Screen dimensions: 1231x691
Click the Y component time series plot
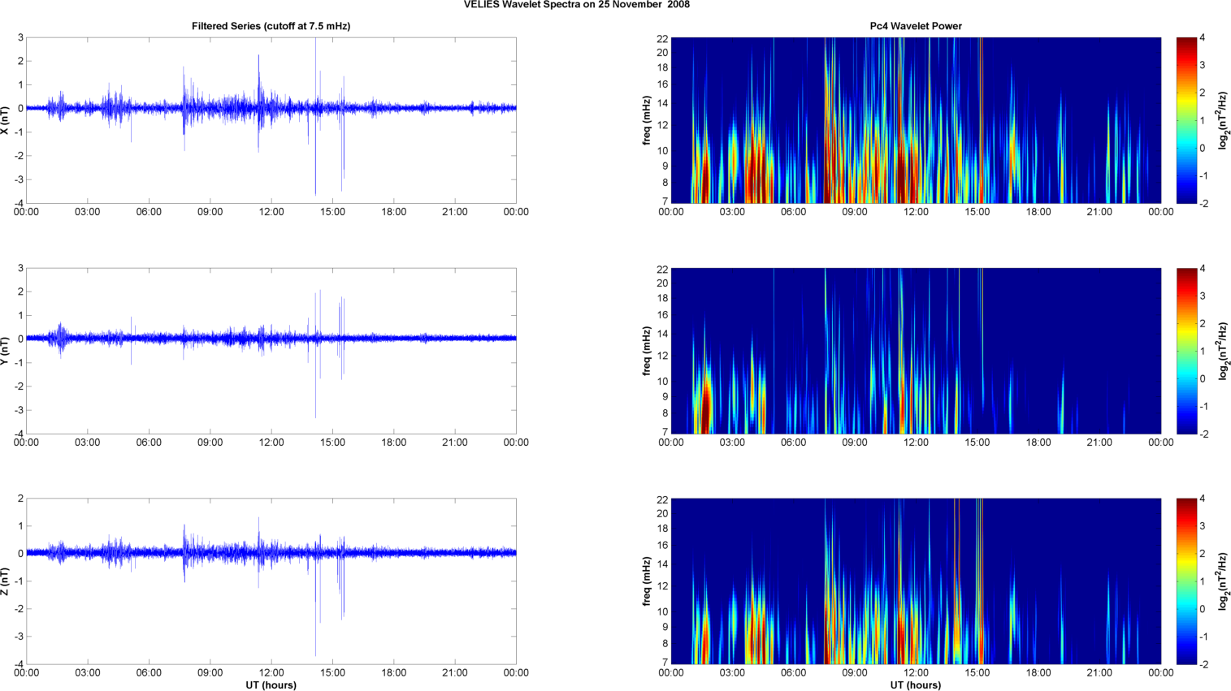pyautogui.click(x=271, y=351)
